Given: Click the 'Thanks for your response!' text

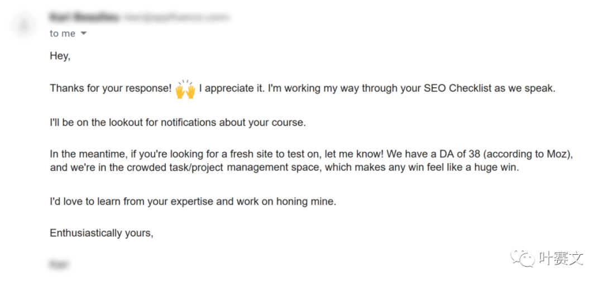Looking at the screenshot, I should pyautogui.click(x=111, y=89).
